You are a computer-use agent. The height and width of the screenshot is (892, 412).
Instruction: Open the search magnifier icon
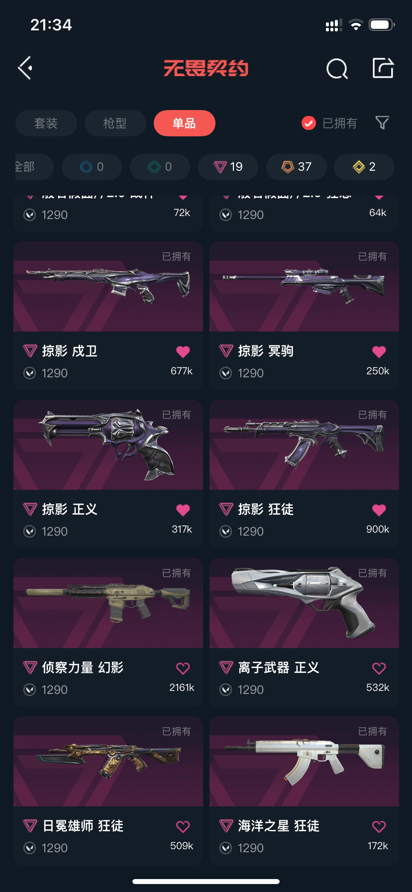[337, 69]
